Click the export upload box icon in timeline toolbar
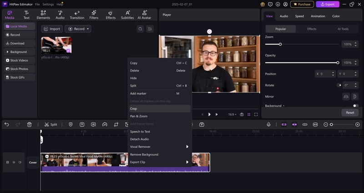Screen dimensions: 364x193 click(x=202, y=124)
